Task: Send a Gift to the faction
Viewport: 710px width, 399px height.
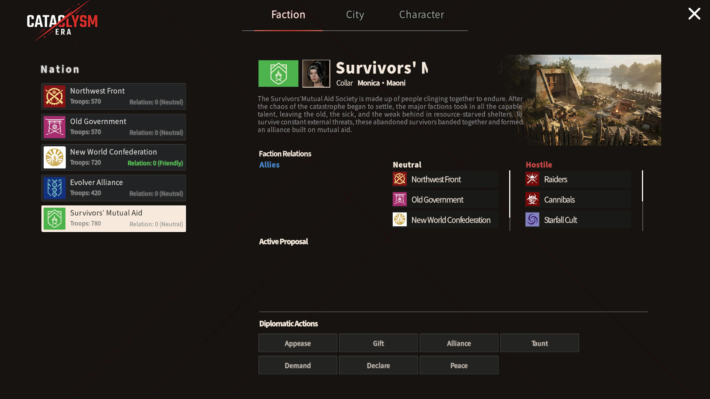Action: 378,343
